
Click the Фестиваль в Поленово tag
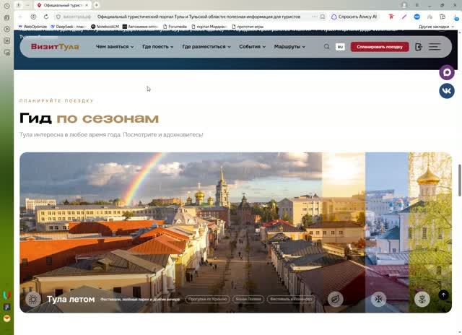[291, 299]
